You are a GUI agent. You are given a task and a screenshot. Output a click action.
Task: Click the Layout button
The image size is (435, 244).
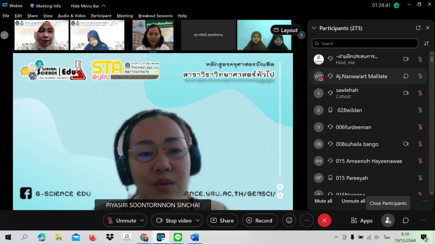click(x=285, y=30)
